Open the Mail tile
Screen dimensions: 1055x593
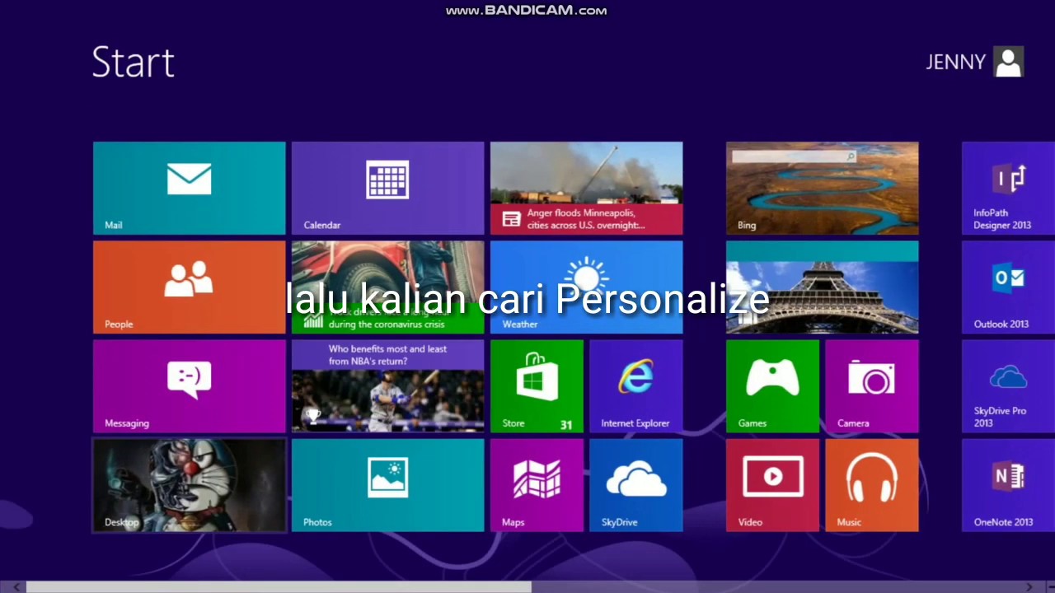click(x=189, y=188)
